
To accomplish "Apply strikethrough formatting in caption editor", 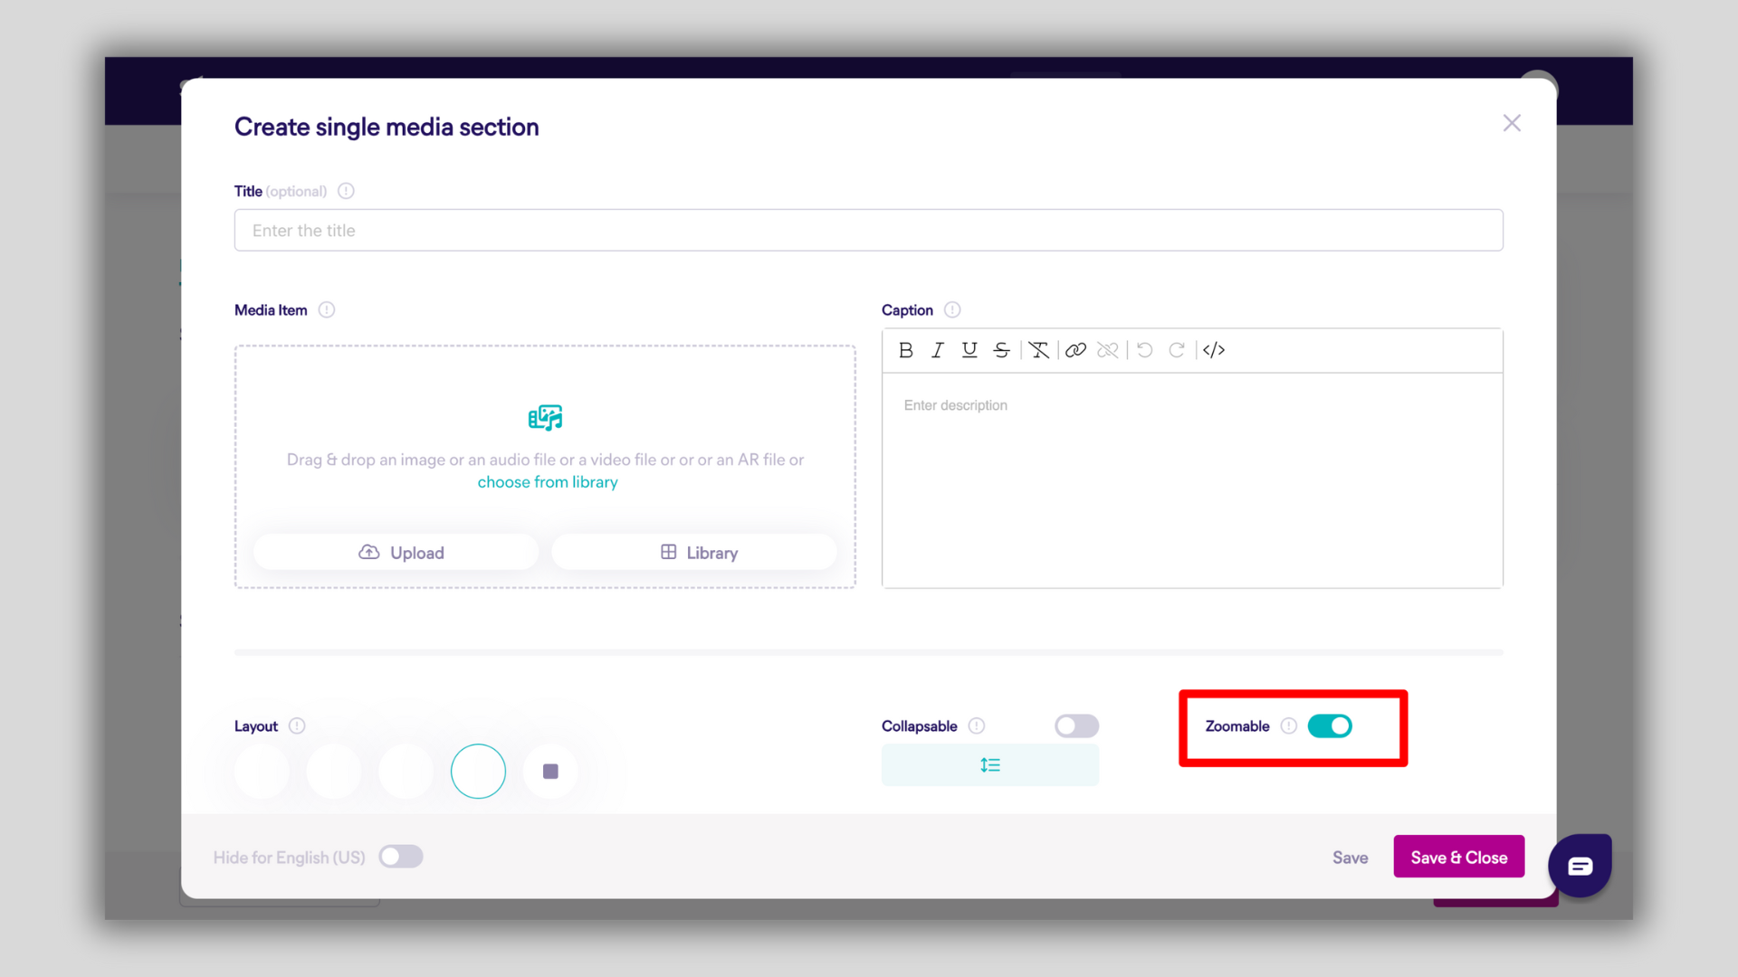I will point(1001,350).
